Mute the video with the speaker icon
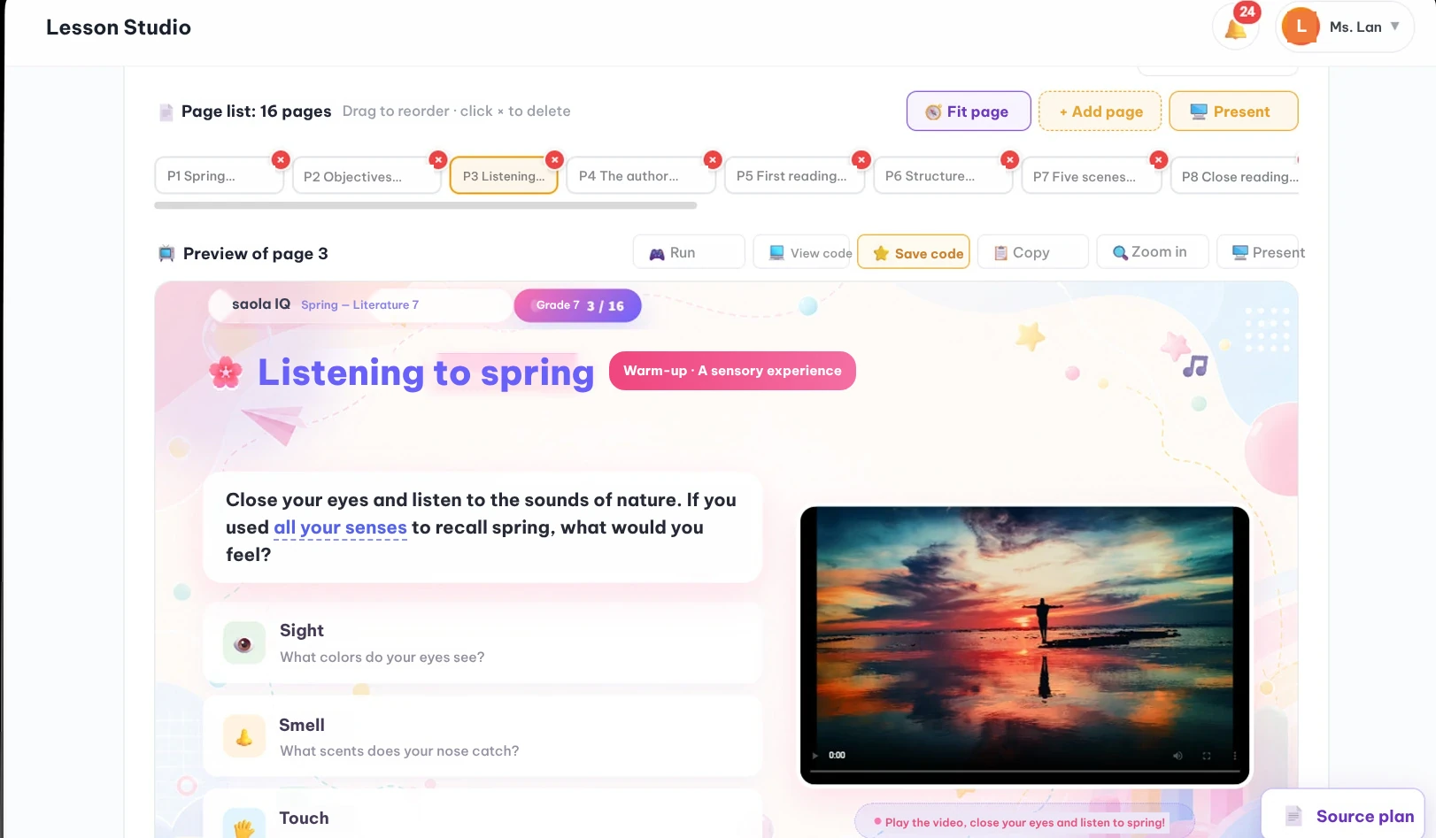This screenshot has height=838, width=1436. [1177, 756]
